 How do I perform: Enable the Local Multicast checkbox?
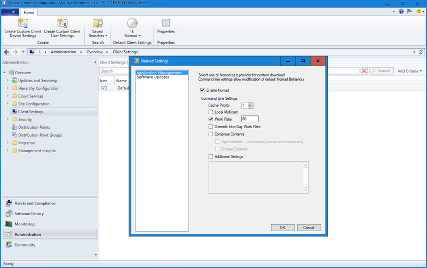(211, 112)
